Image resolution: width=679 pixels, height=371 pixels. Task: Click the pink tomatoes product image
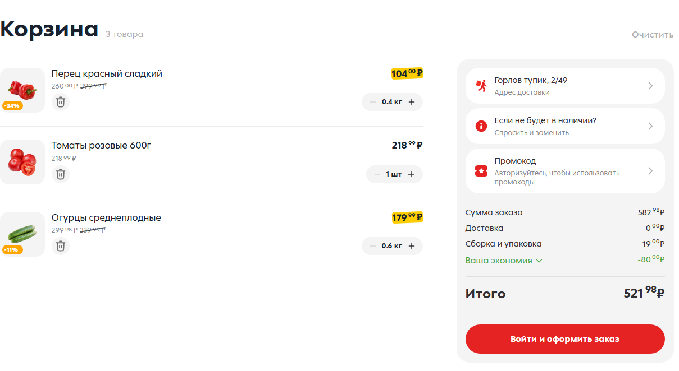(22, 162)
